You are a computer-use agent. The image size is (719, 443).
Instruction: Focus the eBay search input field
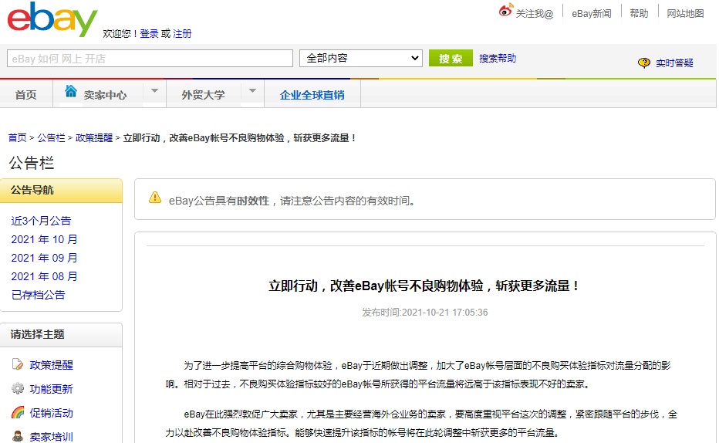click(150, 58)
